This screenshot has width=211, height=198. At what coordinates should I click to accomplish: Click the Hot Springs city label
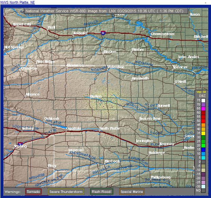[14, 47]
